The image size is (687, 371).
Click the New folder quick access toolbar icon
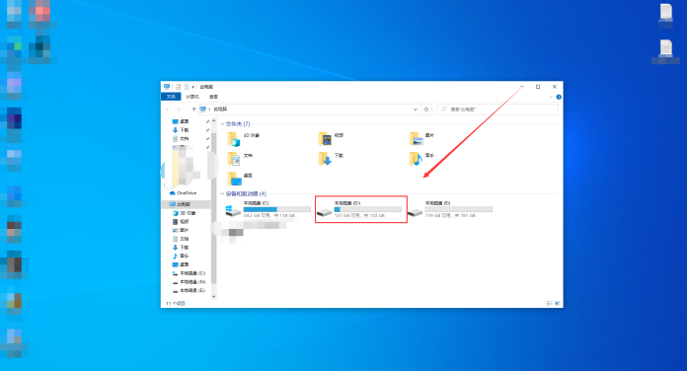[187, 87]
